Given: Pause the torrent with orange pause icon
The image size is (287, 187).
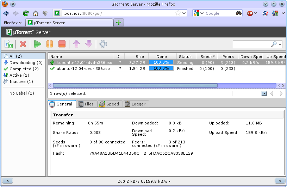Looking at the screenshot, I should tap(50, 44).
